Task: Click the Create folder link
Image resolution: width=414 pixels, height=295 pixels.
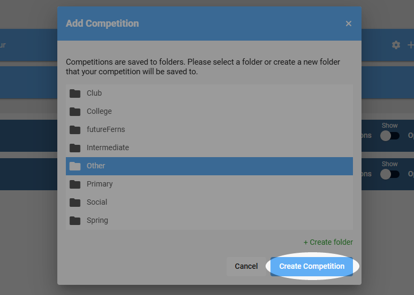Action: (x=328, y=242)
